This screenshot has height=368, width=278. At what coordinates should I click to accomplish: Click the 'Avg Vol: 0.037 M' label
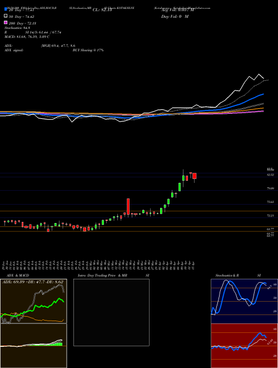(178, 10)
